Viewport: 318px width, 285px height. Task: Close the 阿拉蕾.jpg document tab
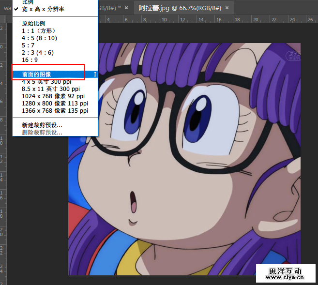coord(228,8)
